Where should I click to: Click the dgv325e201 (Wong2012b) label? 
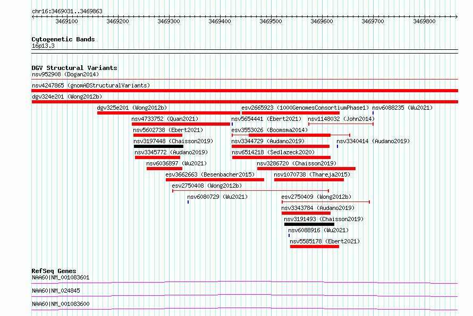pos(132,108)
